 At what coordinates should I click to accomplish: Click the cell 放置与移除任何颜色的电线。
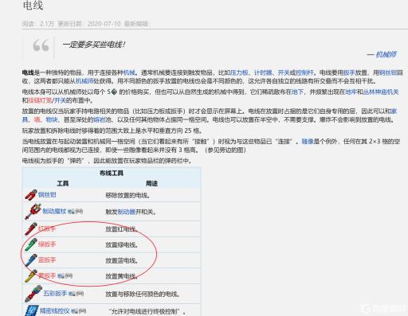click(143, 294)
